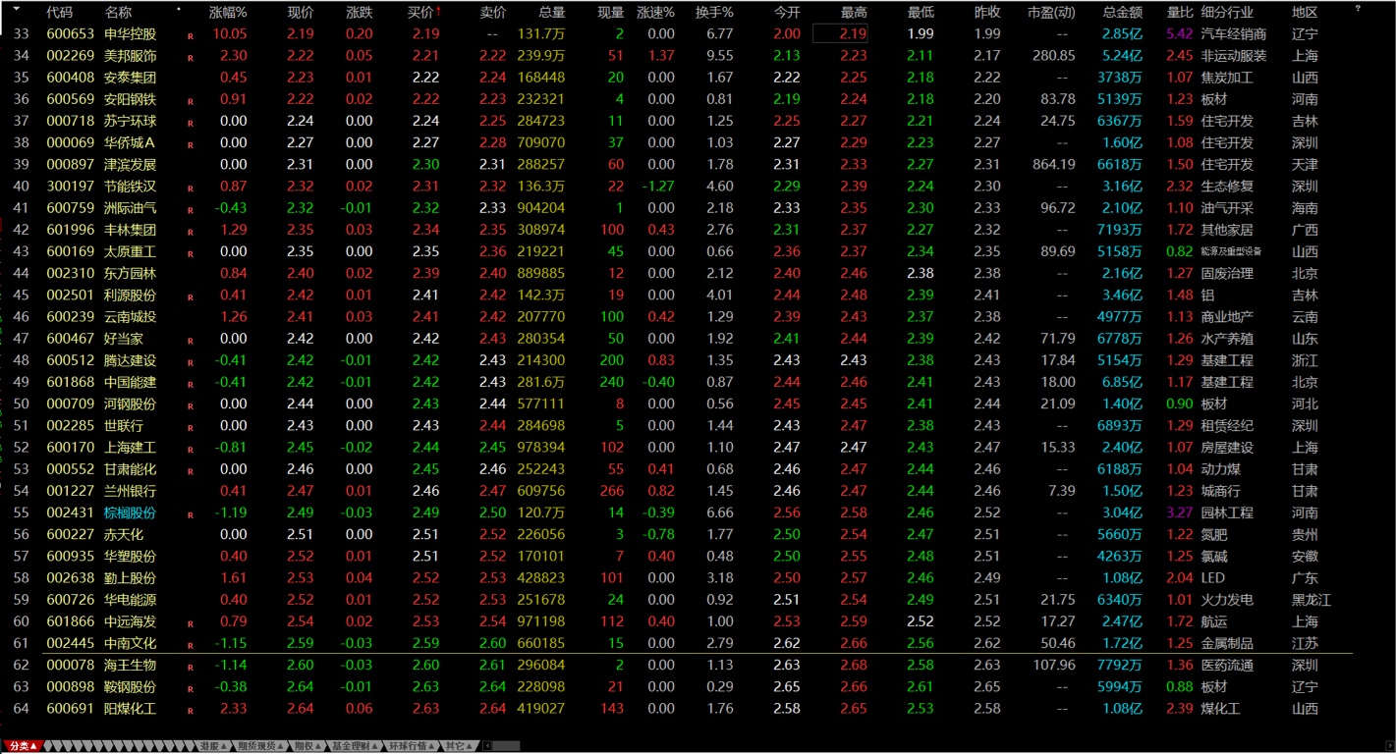This screenshot has width=1396, height=754.
Task: Click the R margin marker beside 中远海发
Action: point(191,622)
